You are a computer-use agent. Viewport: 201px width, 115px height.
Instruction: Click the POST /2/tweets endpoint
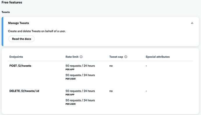tap(20, 66)
